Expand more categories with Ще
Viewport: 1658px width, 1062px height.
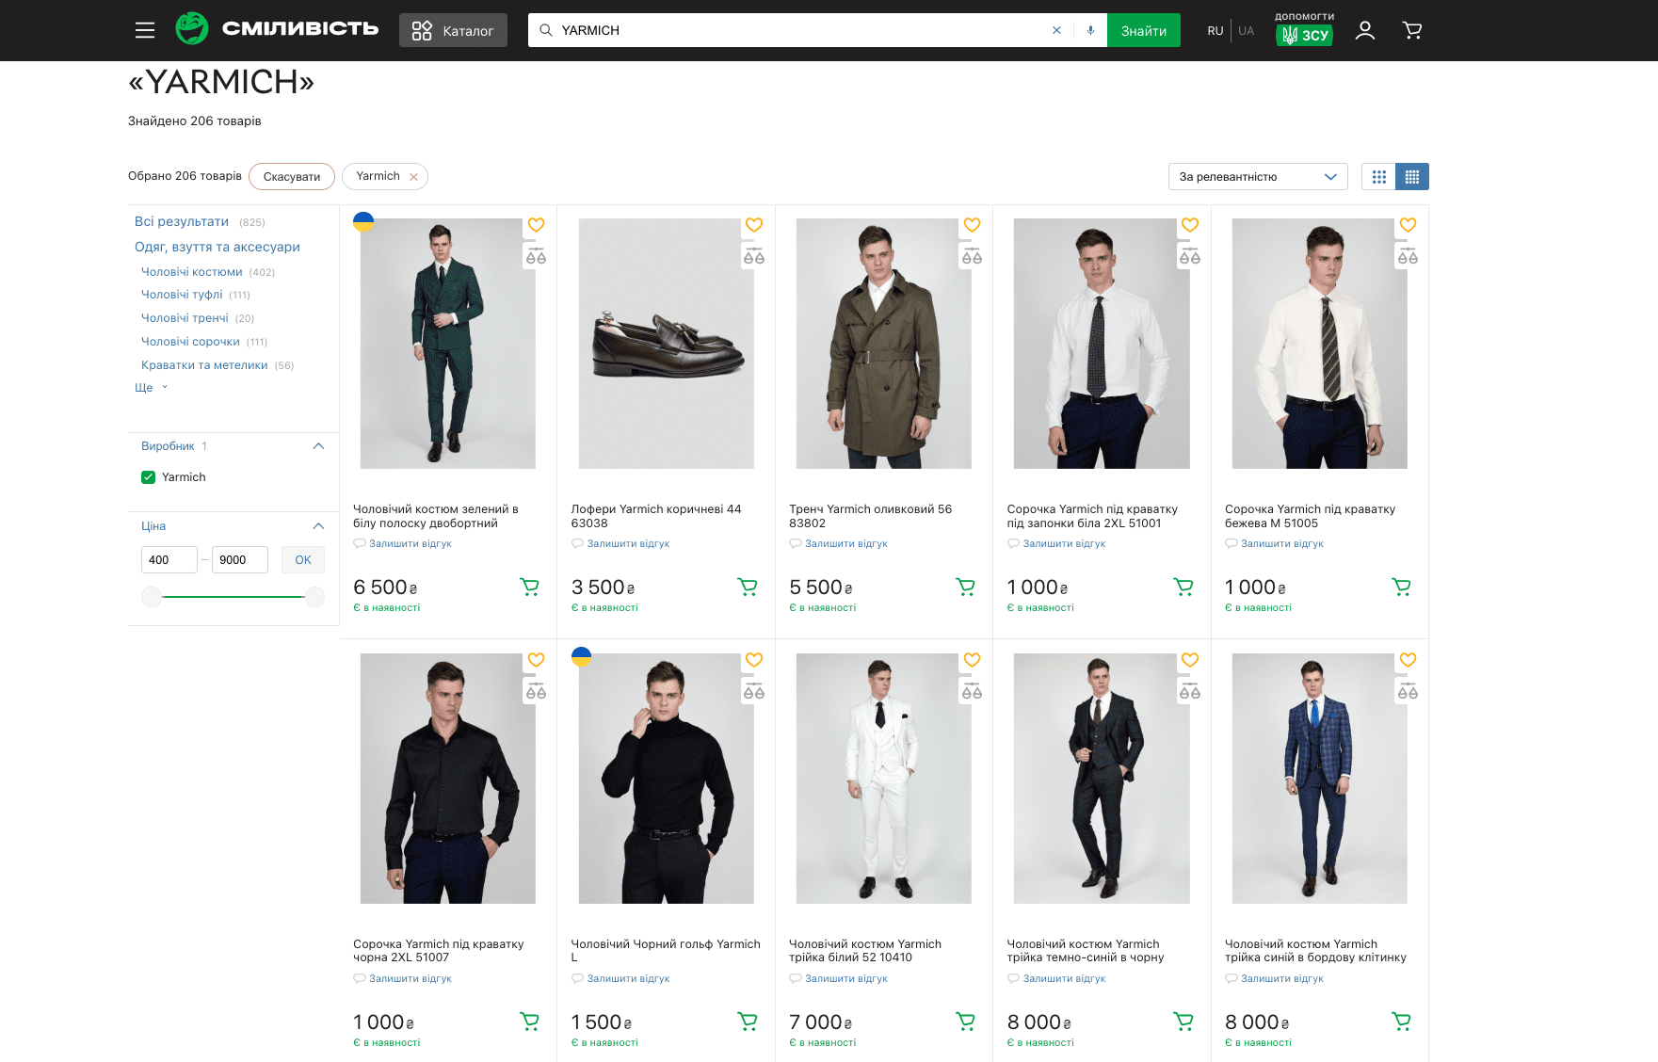[151, 388]
